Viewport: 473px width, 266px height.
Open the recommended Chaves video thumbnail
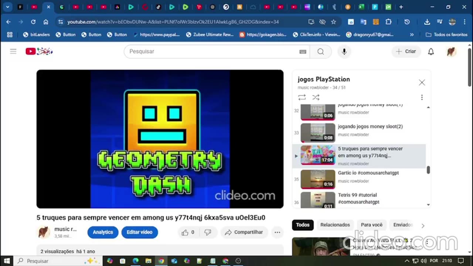(320, 246)
